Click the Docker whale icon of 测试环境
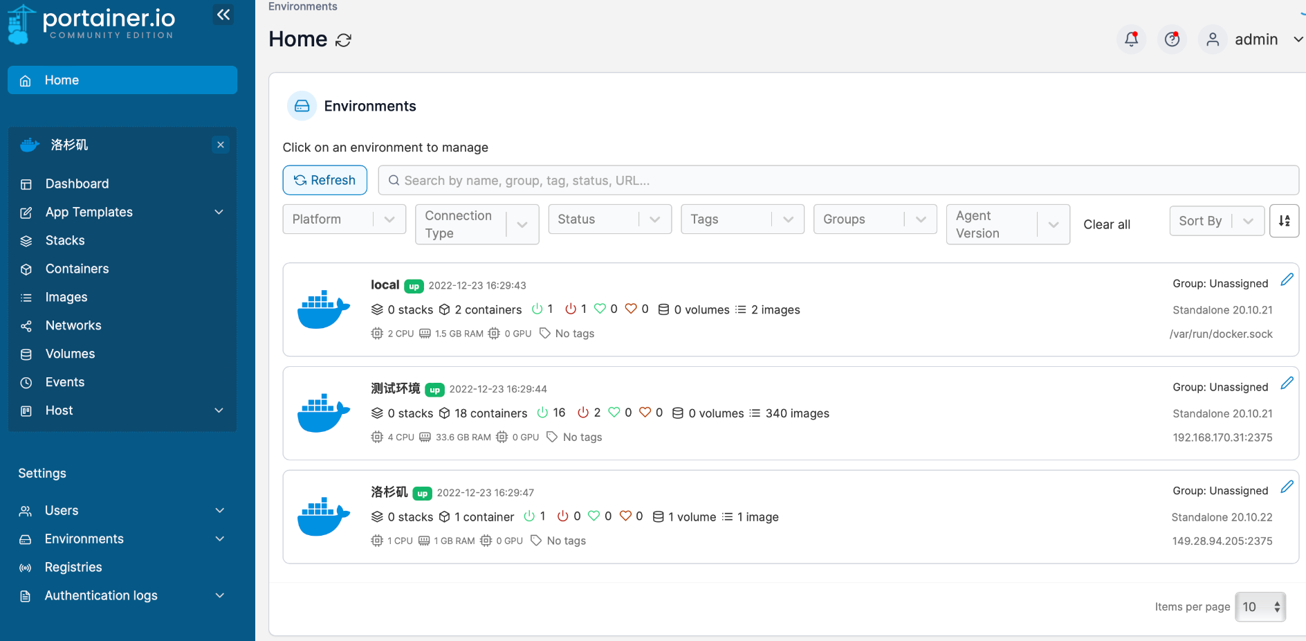 (x=323, y=413)
